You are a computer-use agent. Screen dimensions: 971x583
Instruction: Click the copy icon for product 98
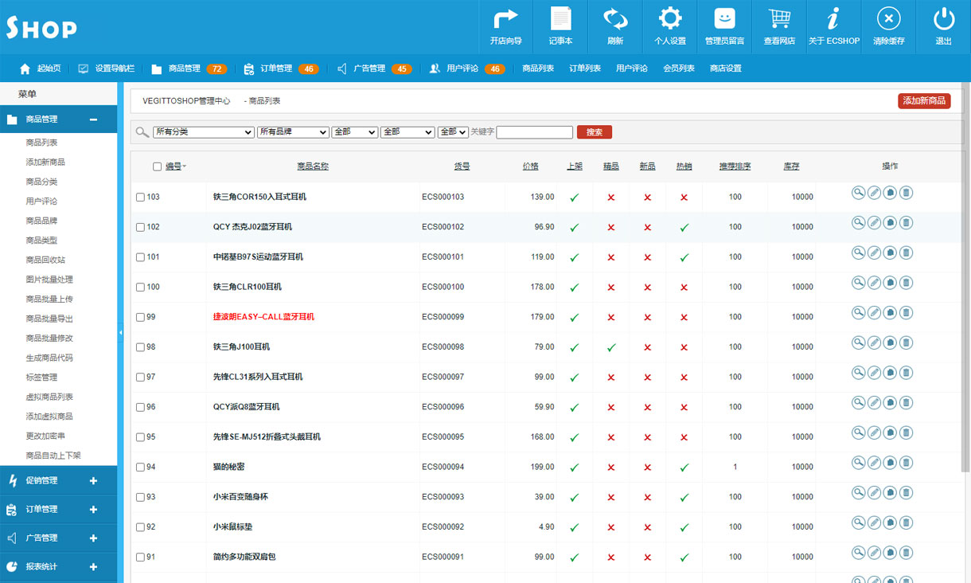tap(890, 342)
